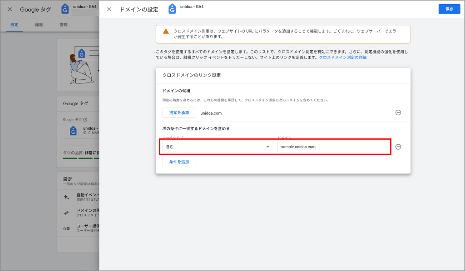Close the ドメインの設定 panel
Screen dimensions: 465x271
click(x=109, y=9)
